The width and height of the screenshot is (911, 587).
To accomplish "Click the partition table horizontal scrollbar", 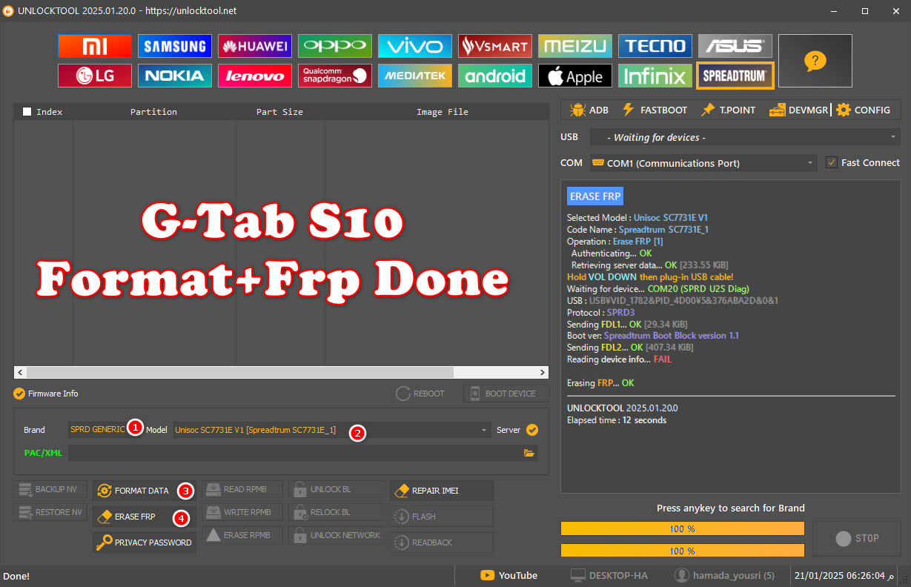I will tap(281, 372).
